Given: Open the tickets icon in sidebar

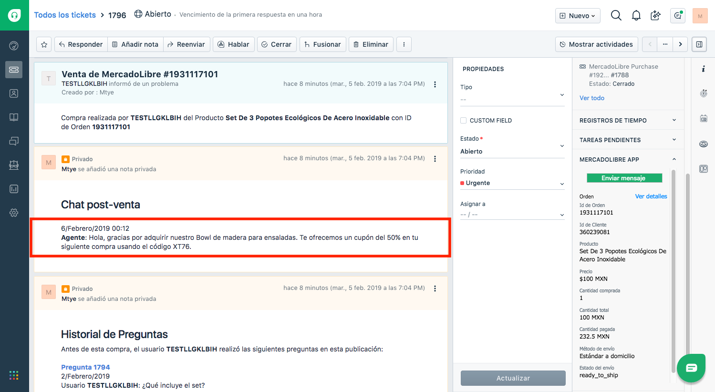Looking at the screenshot, I should 14,70.
